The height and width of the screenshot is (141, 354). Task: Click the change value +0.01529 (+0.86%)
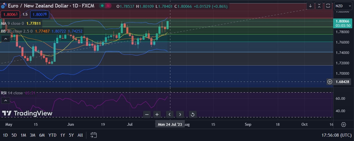click(x=210, y=6)
